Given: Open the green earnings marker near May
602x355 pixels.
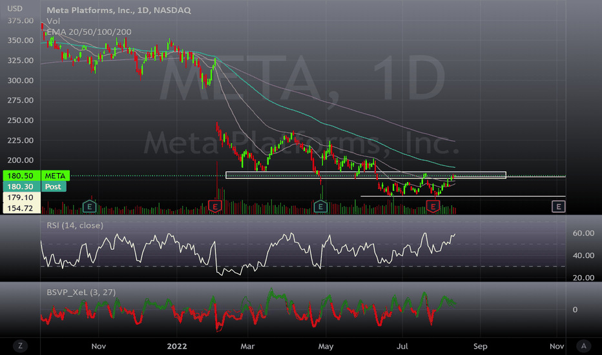Looking at the screenshot, I should [320, 207].
